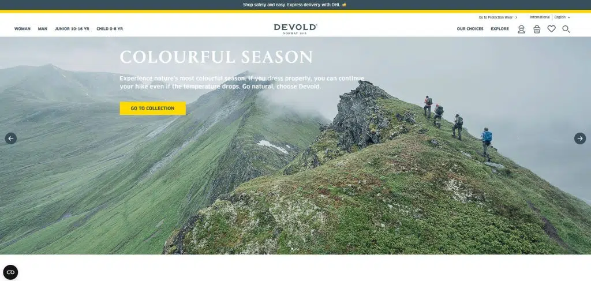Click the DHL express delivery banner
This screenshot has width=591, height=281.
pos(294,5)
